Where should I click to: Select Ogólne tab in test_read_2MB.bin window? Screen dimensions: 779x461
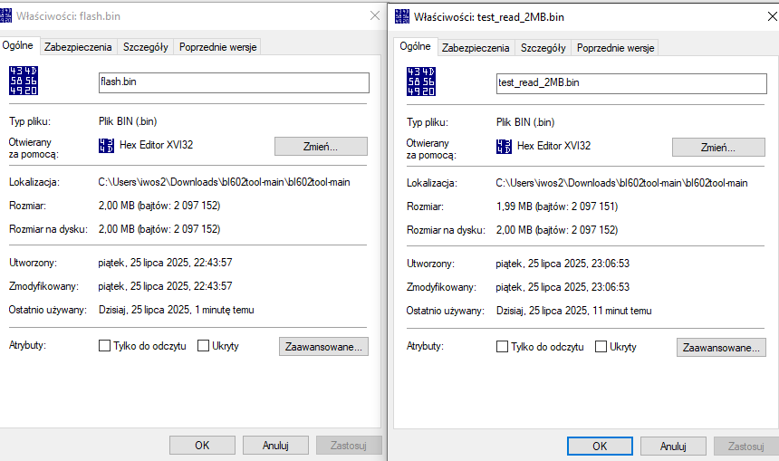(x=416, y=47)
